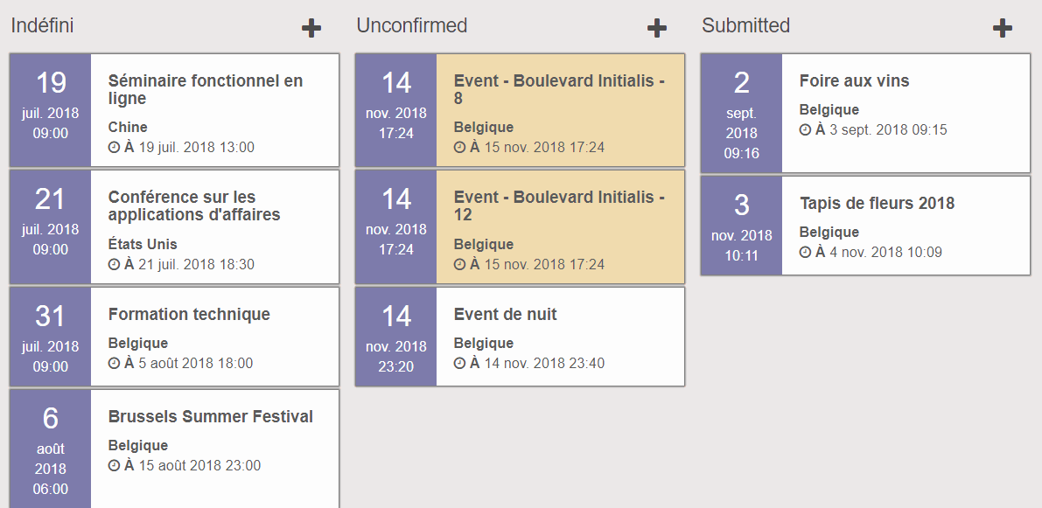Click clock icon on Tapis de fleurs card
Image resolution: width=1042 pixels, height=508 pixels.
(805, 253)
